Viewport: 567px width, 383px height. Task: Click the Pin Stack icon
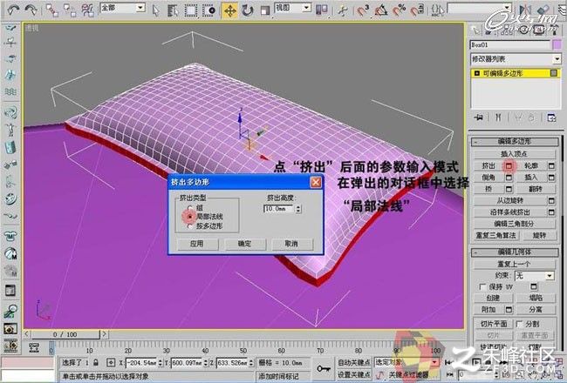tap(480, 118)
